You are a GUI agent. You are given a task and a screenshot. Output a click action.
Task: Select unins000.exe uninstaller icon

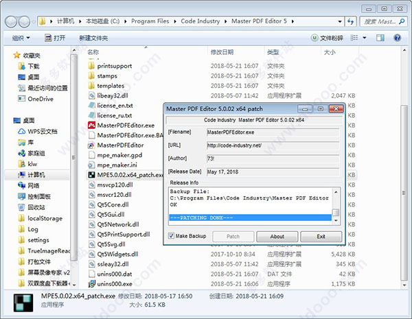[x=91, y=284]
